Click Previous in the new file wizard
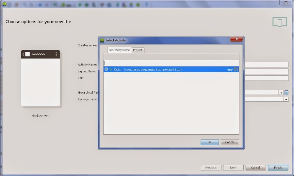This screenshot has width=294, height=176. point(211,168)
